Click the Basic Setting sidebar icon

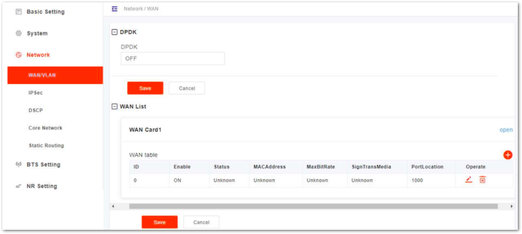(x=19, y=12)
